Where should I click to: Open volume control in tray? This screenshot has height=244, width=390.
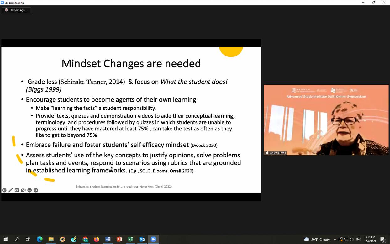[x=351, y=239]
